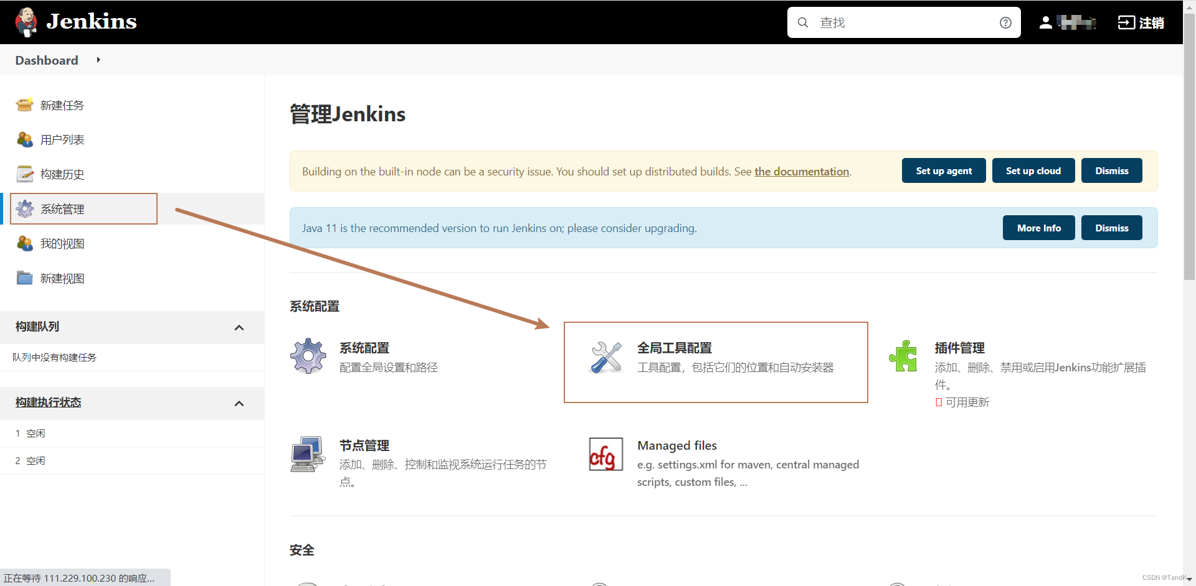Select executor 2 空闲 row
1196x586 pixels.
(132, 460)
